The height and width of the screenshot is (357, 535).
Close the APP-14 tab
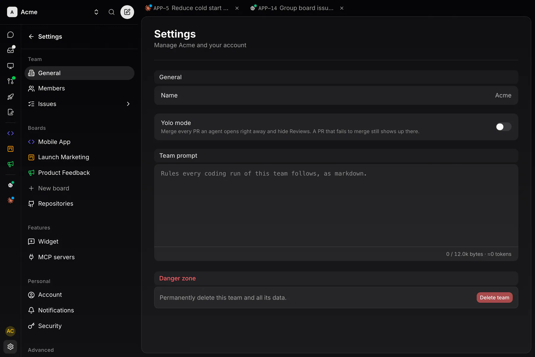[x=342, y=8]
